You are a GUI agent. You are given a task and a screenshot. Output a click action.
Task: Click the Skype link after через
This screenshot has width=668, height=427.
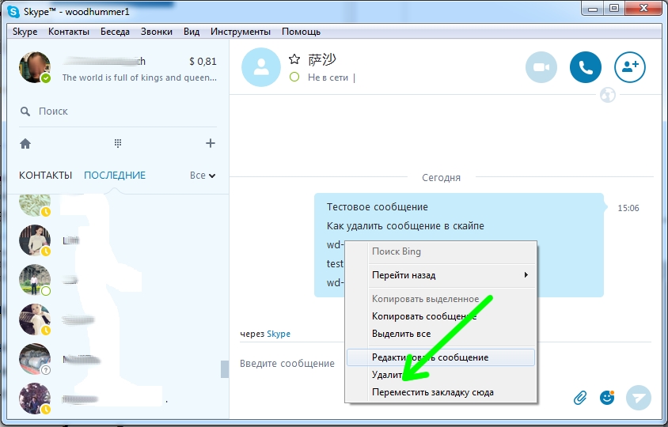click(x=279, y=334)
